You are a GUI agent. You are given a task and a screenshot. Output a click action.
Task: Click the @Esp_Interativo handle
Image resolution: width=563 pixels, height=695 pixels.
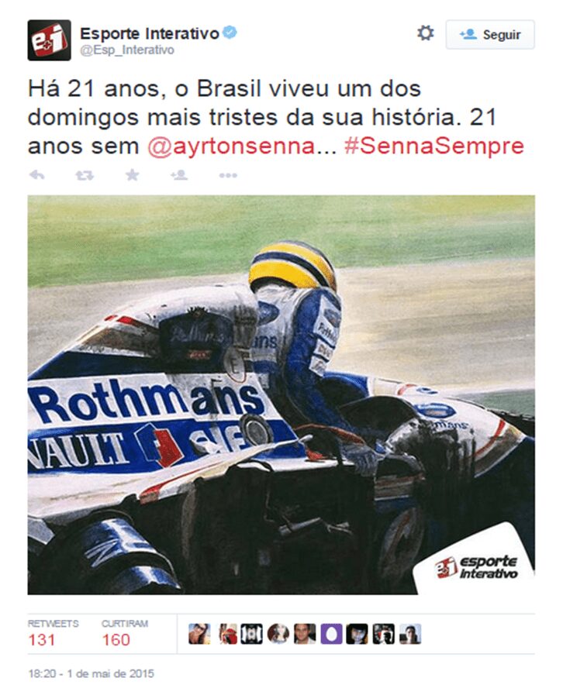pos(127,50)
